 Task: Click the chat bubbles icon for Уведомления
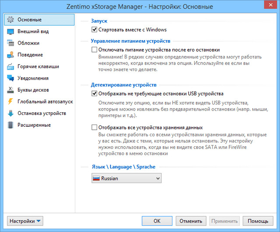click(x=11, y=78)
